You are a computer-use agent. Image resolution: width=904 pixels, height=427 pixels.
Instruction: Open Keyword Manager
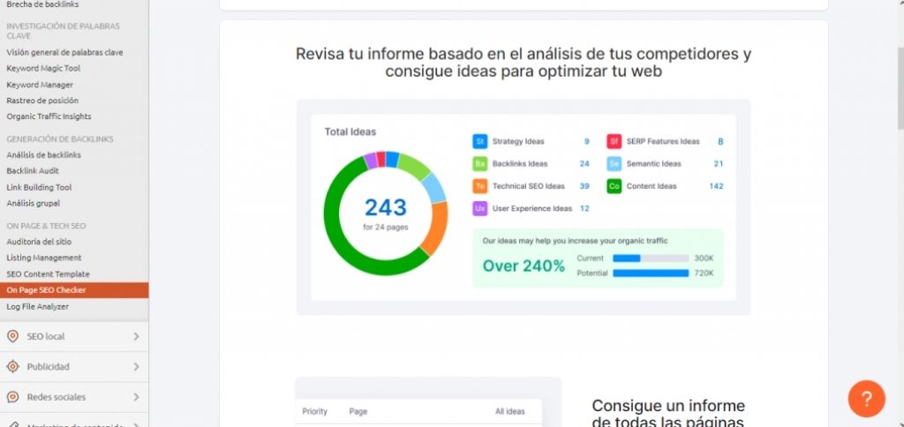pos(40,85)
